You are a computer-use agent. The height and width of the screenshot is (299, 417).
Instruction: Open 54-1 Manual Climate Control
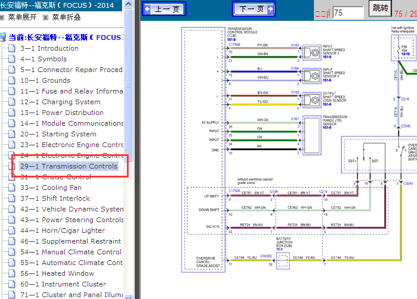tap(71, 252)
